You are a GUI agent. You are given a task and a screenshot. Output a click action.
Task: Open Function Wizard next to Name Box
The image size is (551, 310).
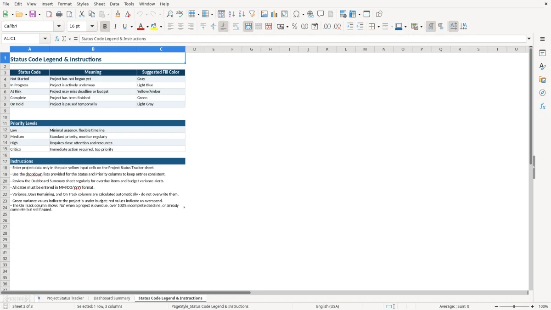pyautogui.click(x=57, y=39)
